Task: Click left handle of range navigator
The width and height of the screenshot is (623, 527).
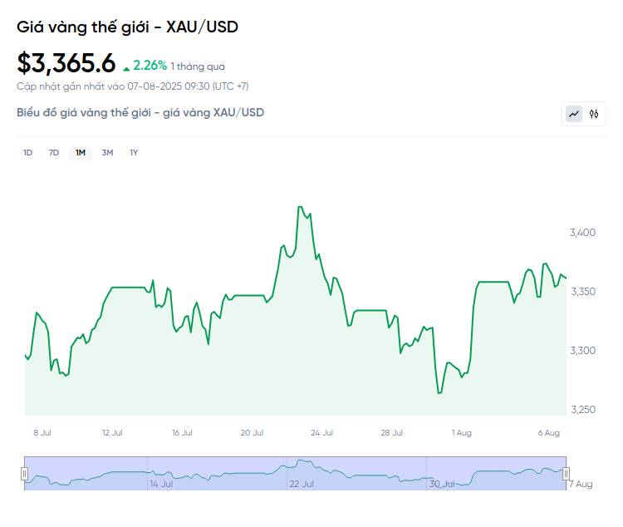Action: pyautogui.click(x=24, y=474)
